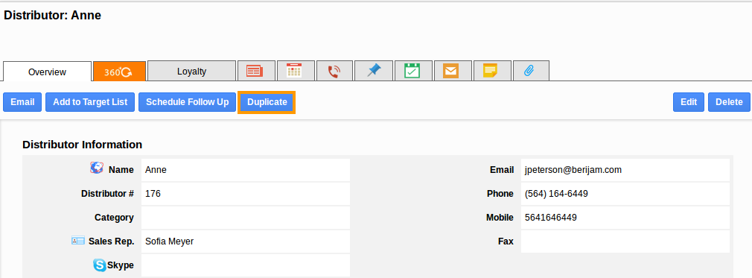Click the email address jpeterson@berijam.com field
Viewport: 752px width, 278px height.
pyautogui.click(x=625, y=170)
